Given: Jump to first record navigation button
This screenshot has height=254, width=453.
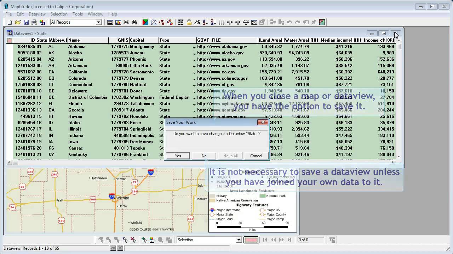Looking at the screenshot, I should point(265,240).
